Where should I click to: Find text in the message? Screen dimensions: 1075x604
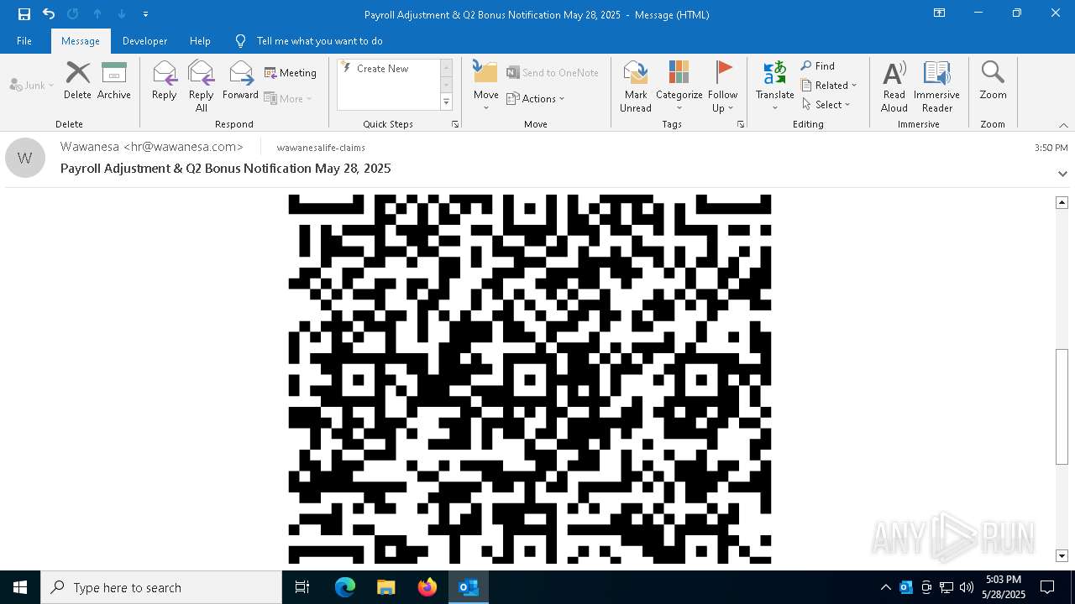818,65
